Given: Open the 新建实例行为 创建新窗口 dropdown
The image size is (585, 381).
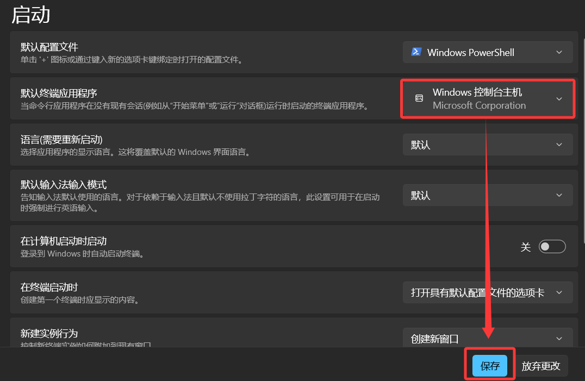Looking at the screenshot, I should 488,338.
